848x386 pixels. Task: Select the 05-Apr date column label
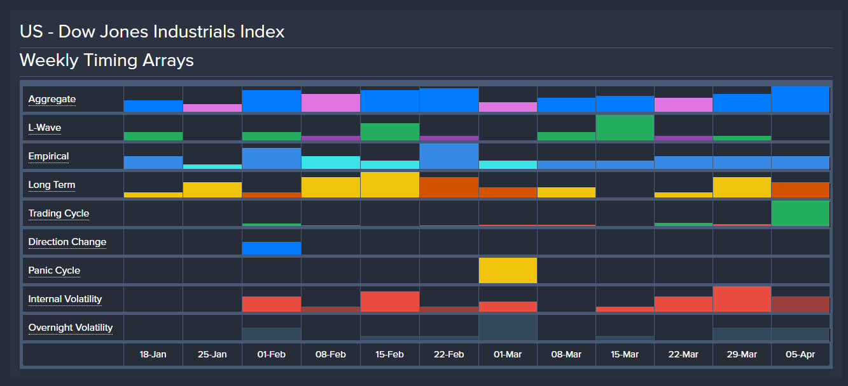click(x=801, y=354)
